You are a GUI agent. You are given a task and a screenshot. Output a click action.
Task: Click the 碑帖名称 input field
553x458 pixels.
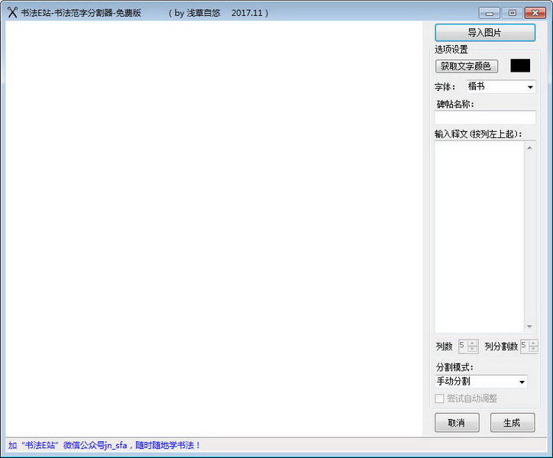[x=485, y=118]
